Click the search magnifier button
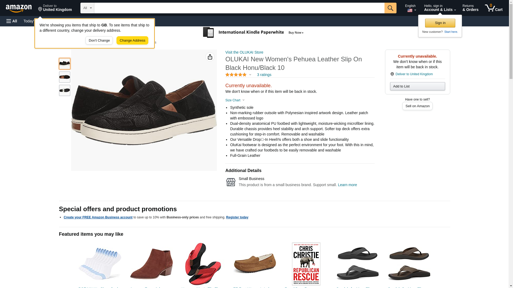The height and width of the screenshot is (288, 513). tap(390, 8)
